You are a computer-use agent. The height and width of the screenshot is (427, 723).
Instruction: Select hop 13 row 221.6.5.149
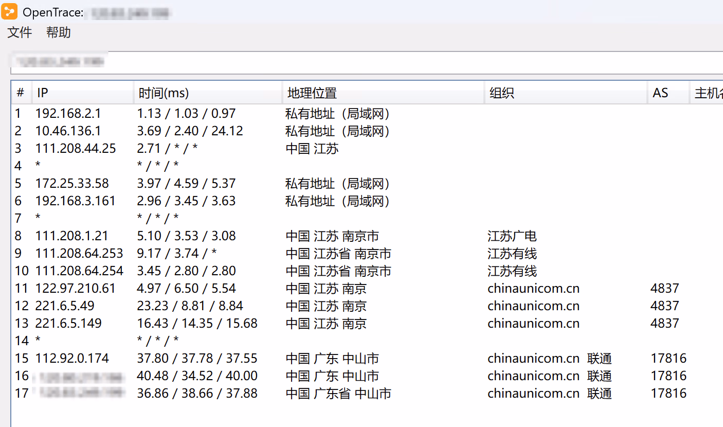click(68, 324)
